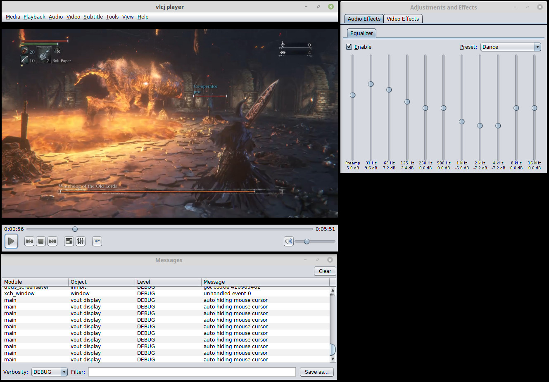The image size is (549, 382).
Task: Close the Messages window
Action: click(x=330, y=260)
